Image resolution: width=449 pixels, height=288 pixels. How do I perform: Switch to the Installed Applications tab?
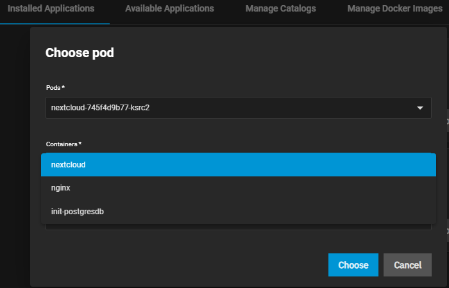51,9
